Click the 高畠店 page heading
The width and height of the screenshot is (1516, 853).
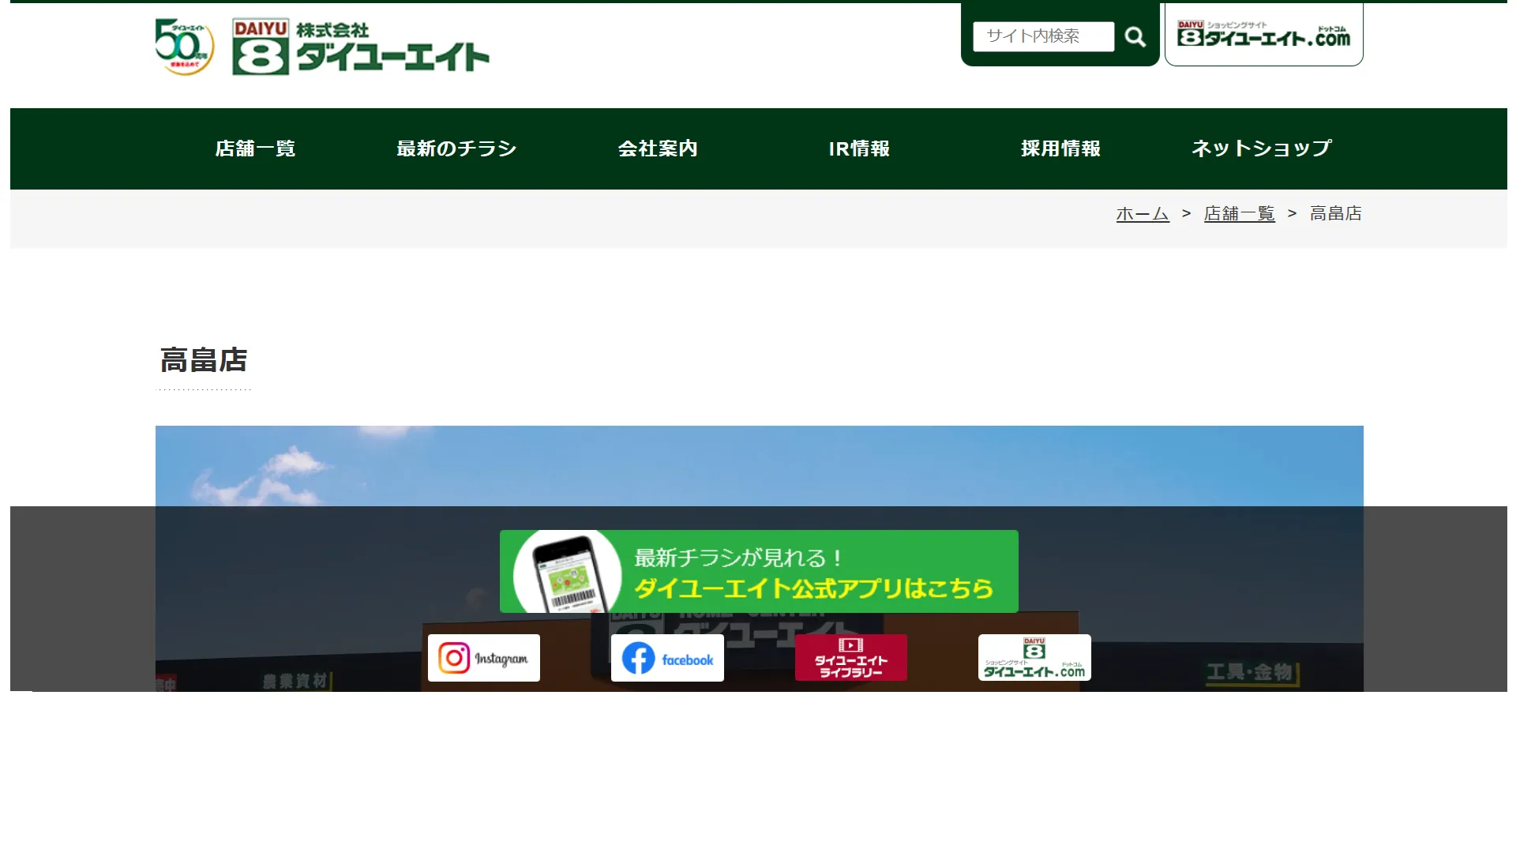point(204,360)
